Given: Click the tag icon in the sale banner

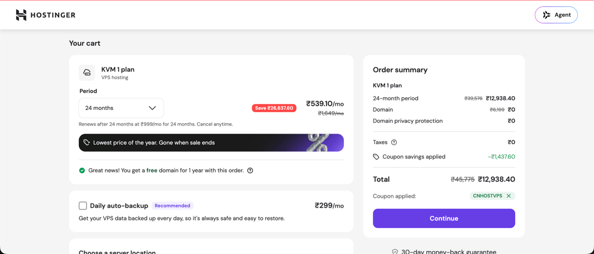Looking at the screenshot, I should 87,142.
